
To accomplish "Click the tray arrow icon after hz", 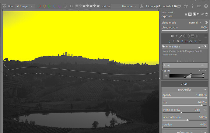I will [x=200, y=41].
